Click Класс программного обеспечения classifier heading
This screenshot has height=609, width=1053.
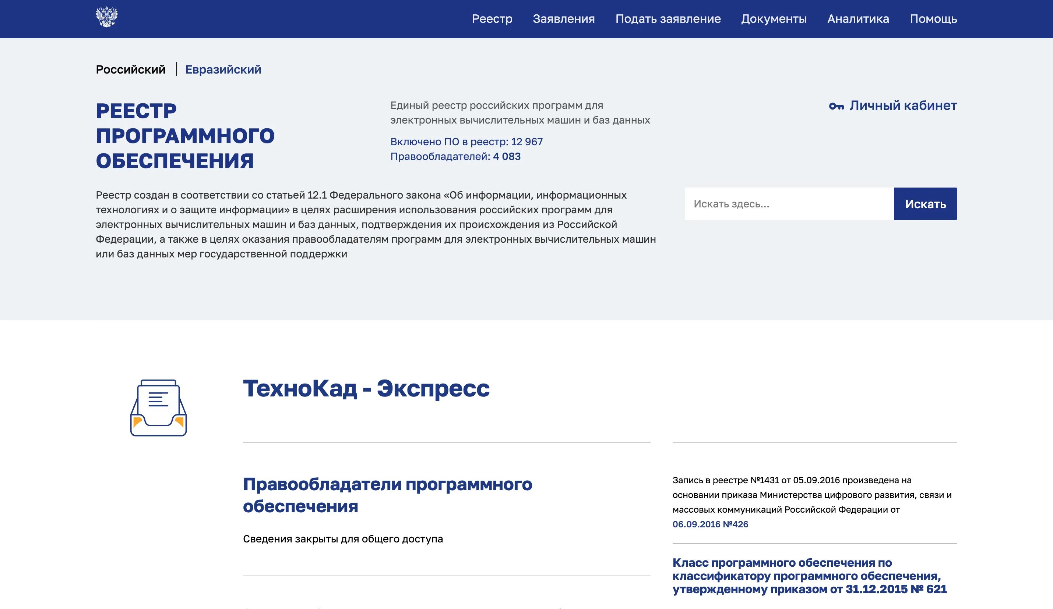tap(809, 576)
